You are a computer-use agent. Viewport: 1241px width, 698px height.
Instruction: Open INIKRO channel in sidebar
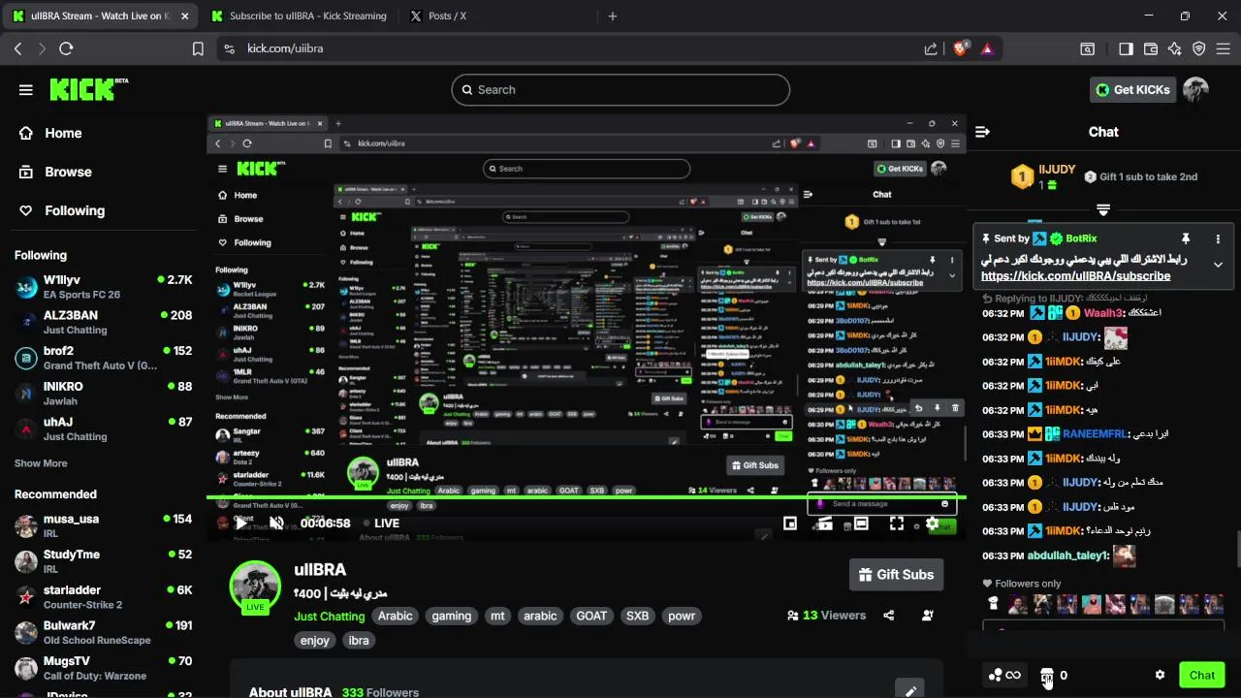(x=104, y=393)
